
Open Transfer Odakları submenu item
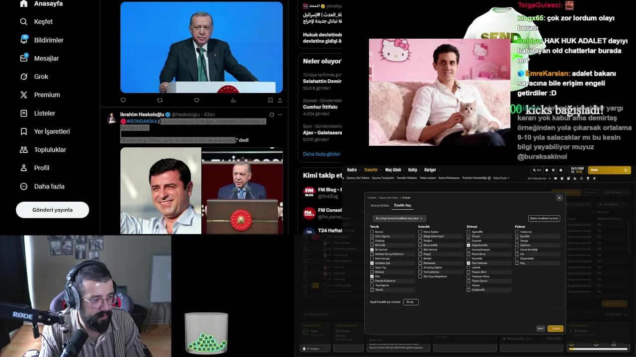point(407,178)
